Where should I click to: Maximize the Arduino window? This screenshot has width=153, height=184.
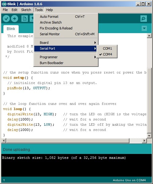coord(143,4)
